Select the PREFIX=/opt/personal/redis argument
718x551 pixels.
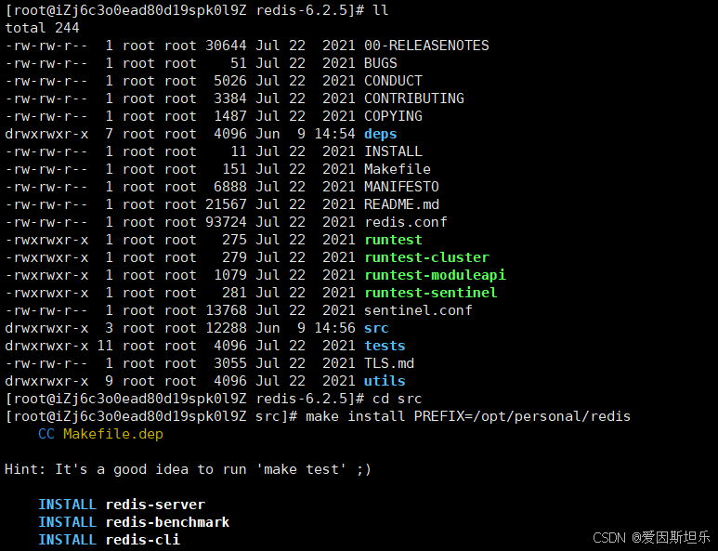tap(522, 416)
